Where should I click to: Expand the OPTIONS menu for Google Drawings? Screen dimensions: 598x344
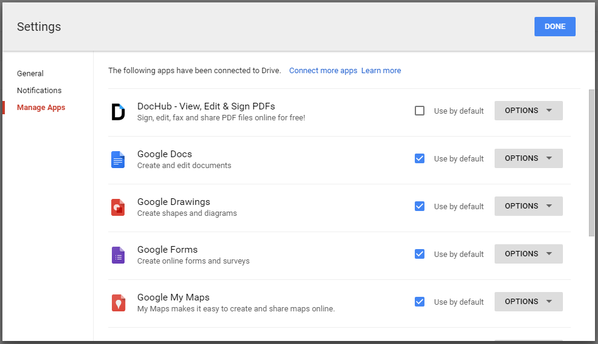(x=528, y=206)
